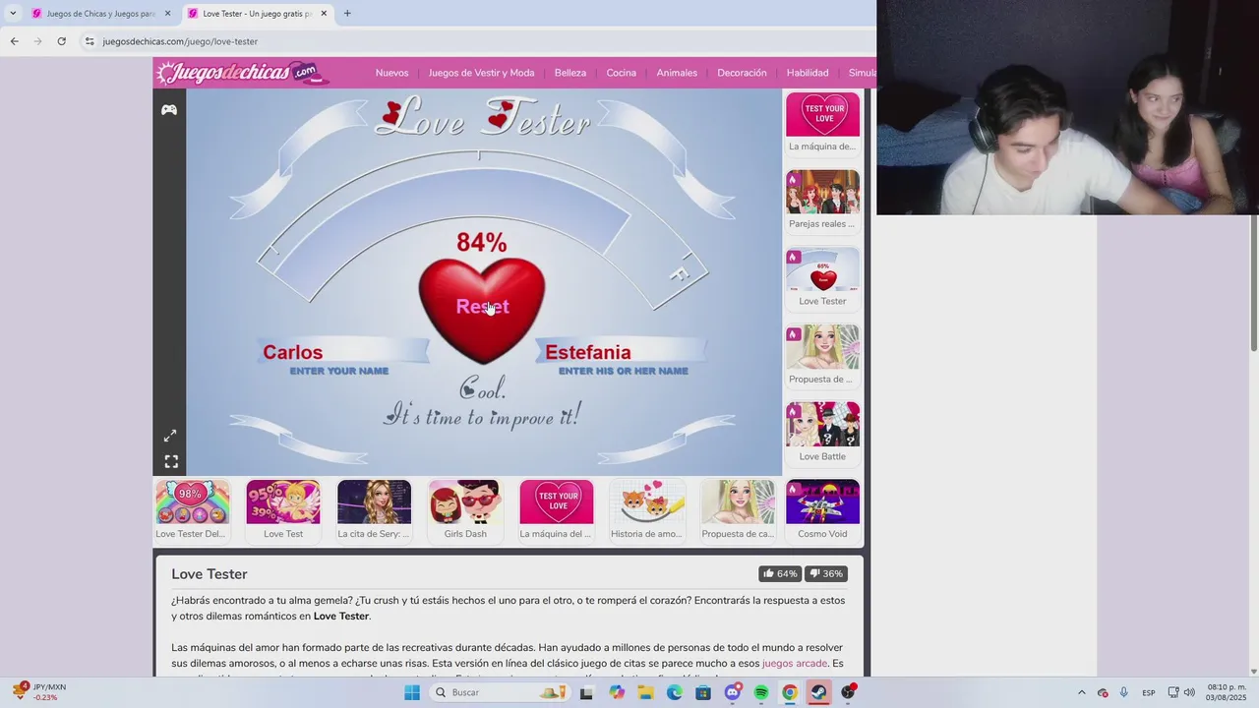Go back with browser back arrow
Image resolution: width=1259 pixels, height=708 pixels.
coord(14,41)
